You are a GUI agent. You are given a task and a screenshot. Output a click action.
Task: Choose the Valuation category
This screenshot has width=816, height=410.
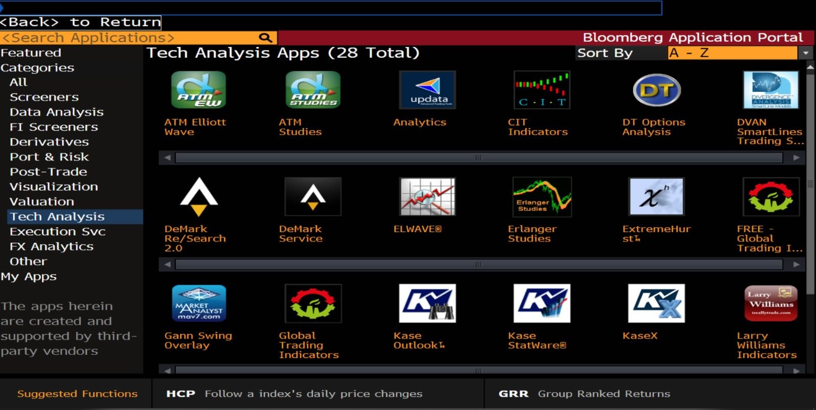[x=42, y=201]
